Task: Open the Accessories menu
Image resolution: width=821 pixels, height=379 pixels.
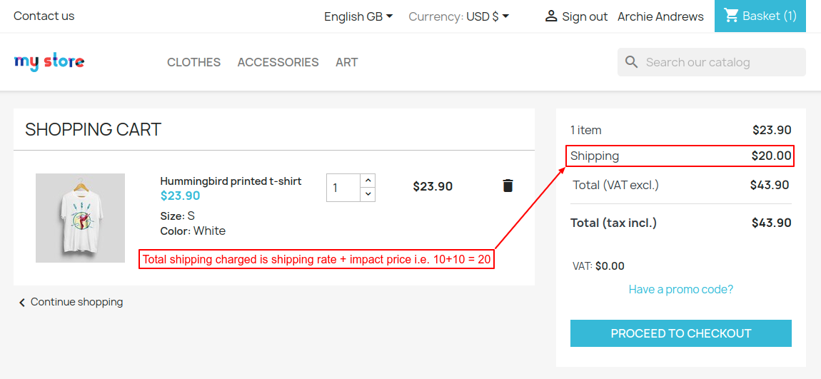Action: pyautogui.click(x=278, y=62)
